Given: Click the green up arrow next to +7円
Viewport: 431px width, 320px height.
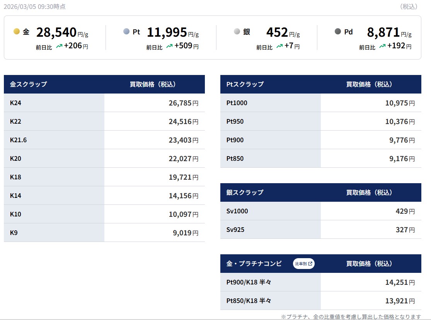Looking at the screenshot, I should tap(279, 46).
